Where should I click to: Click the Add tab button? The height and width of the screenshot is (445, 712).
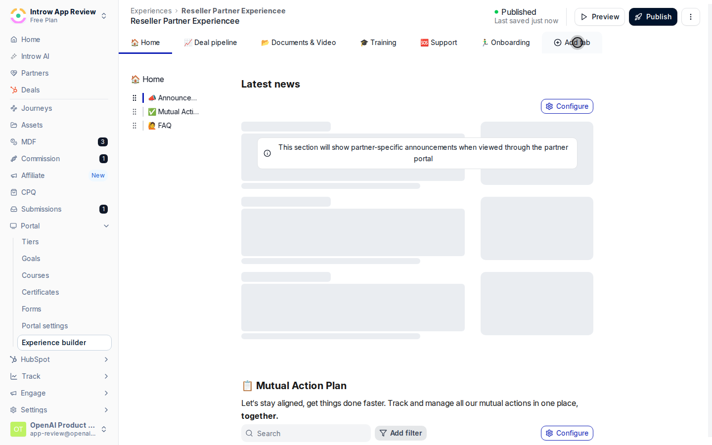pyautogui.click(x=572, y=43)
